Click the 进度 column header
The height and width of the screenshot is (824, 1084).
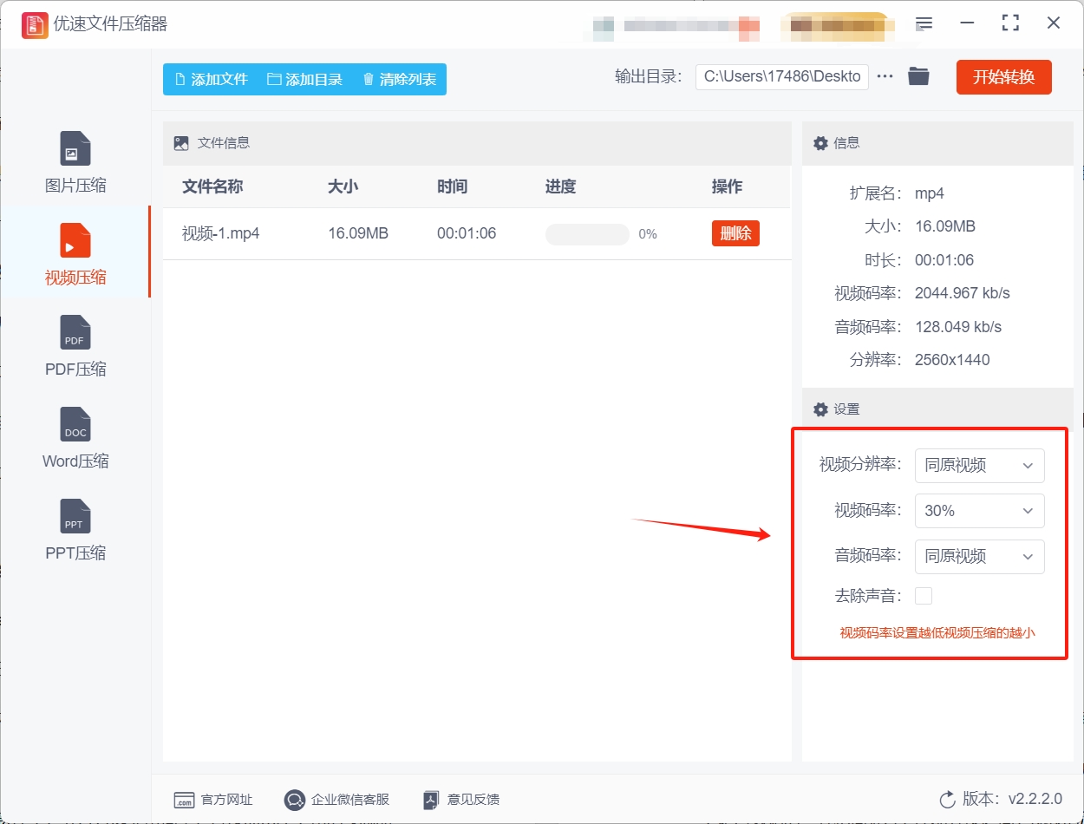[561, 186]
